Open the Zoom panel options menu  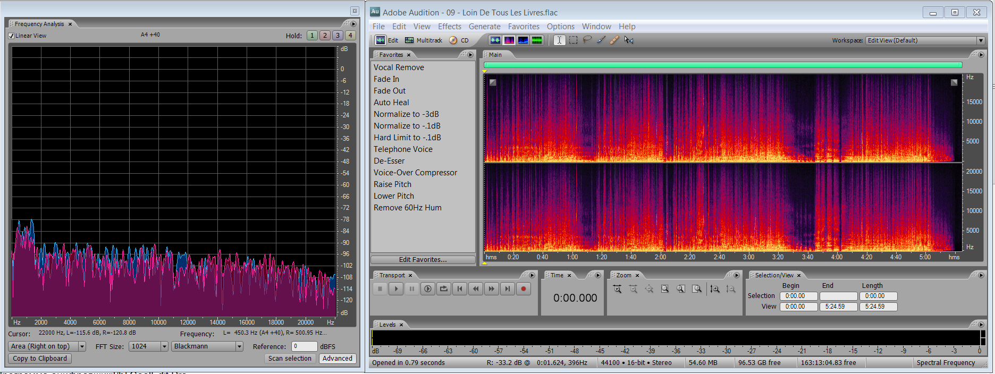737,275
